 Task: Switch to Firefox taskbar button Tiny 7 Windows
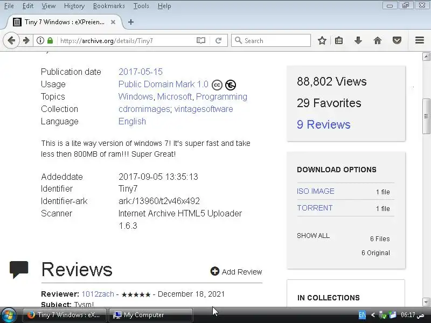(64, 315)
